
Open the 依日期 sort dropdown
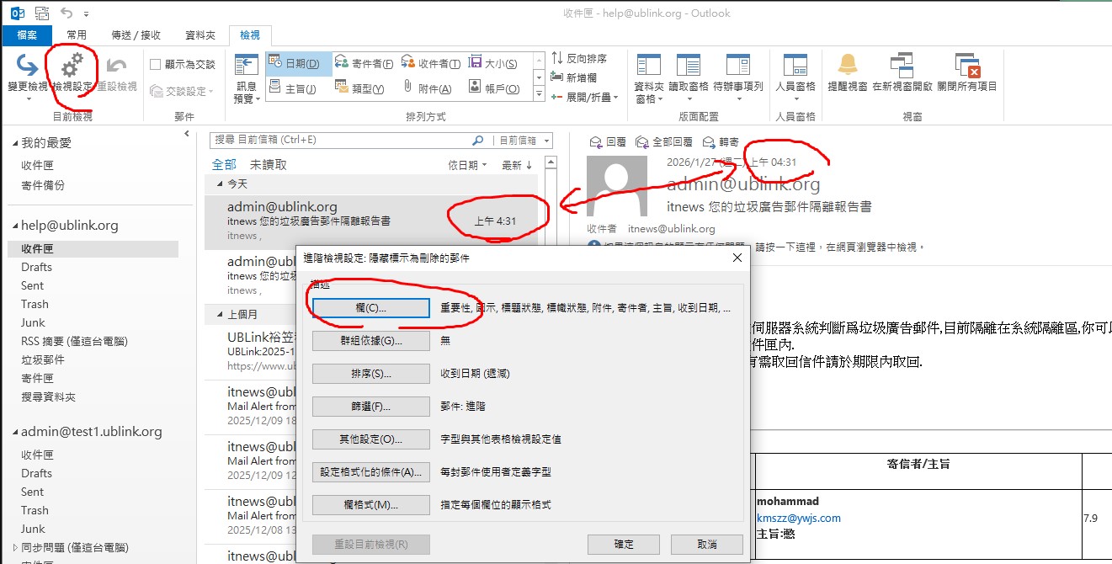468,165
